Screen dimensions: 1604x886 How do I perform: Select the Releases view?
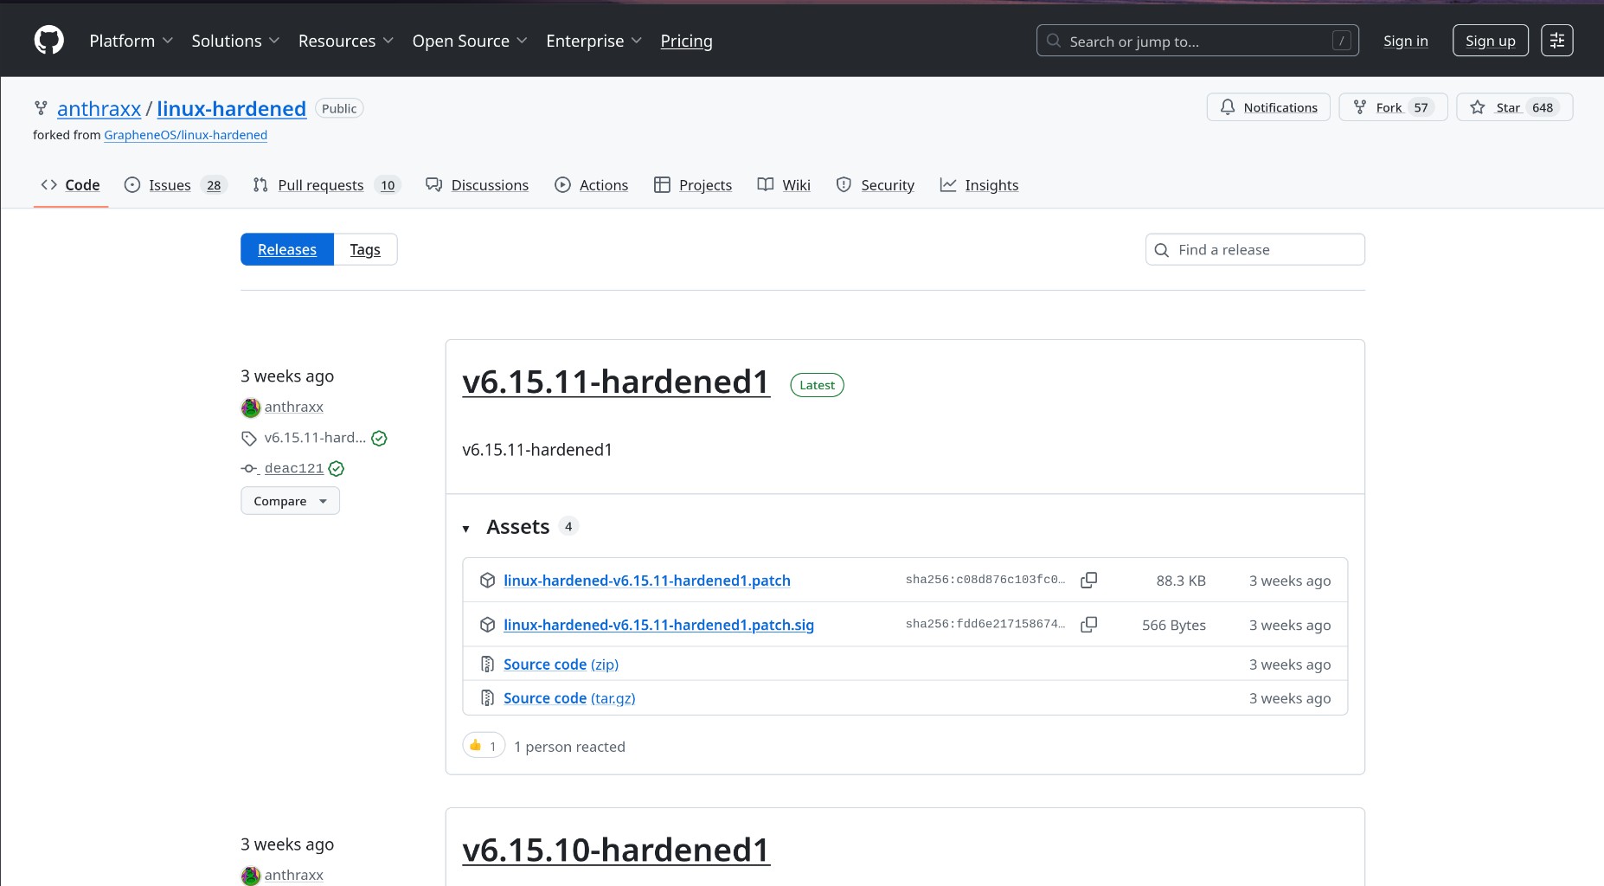[x=287, y=249]
